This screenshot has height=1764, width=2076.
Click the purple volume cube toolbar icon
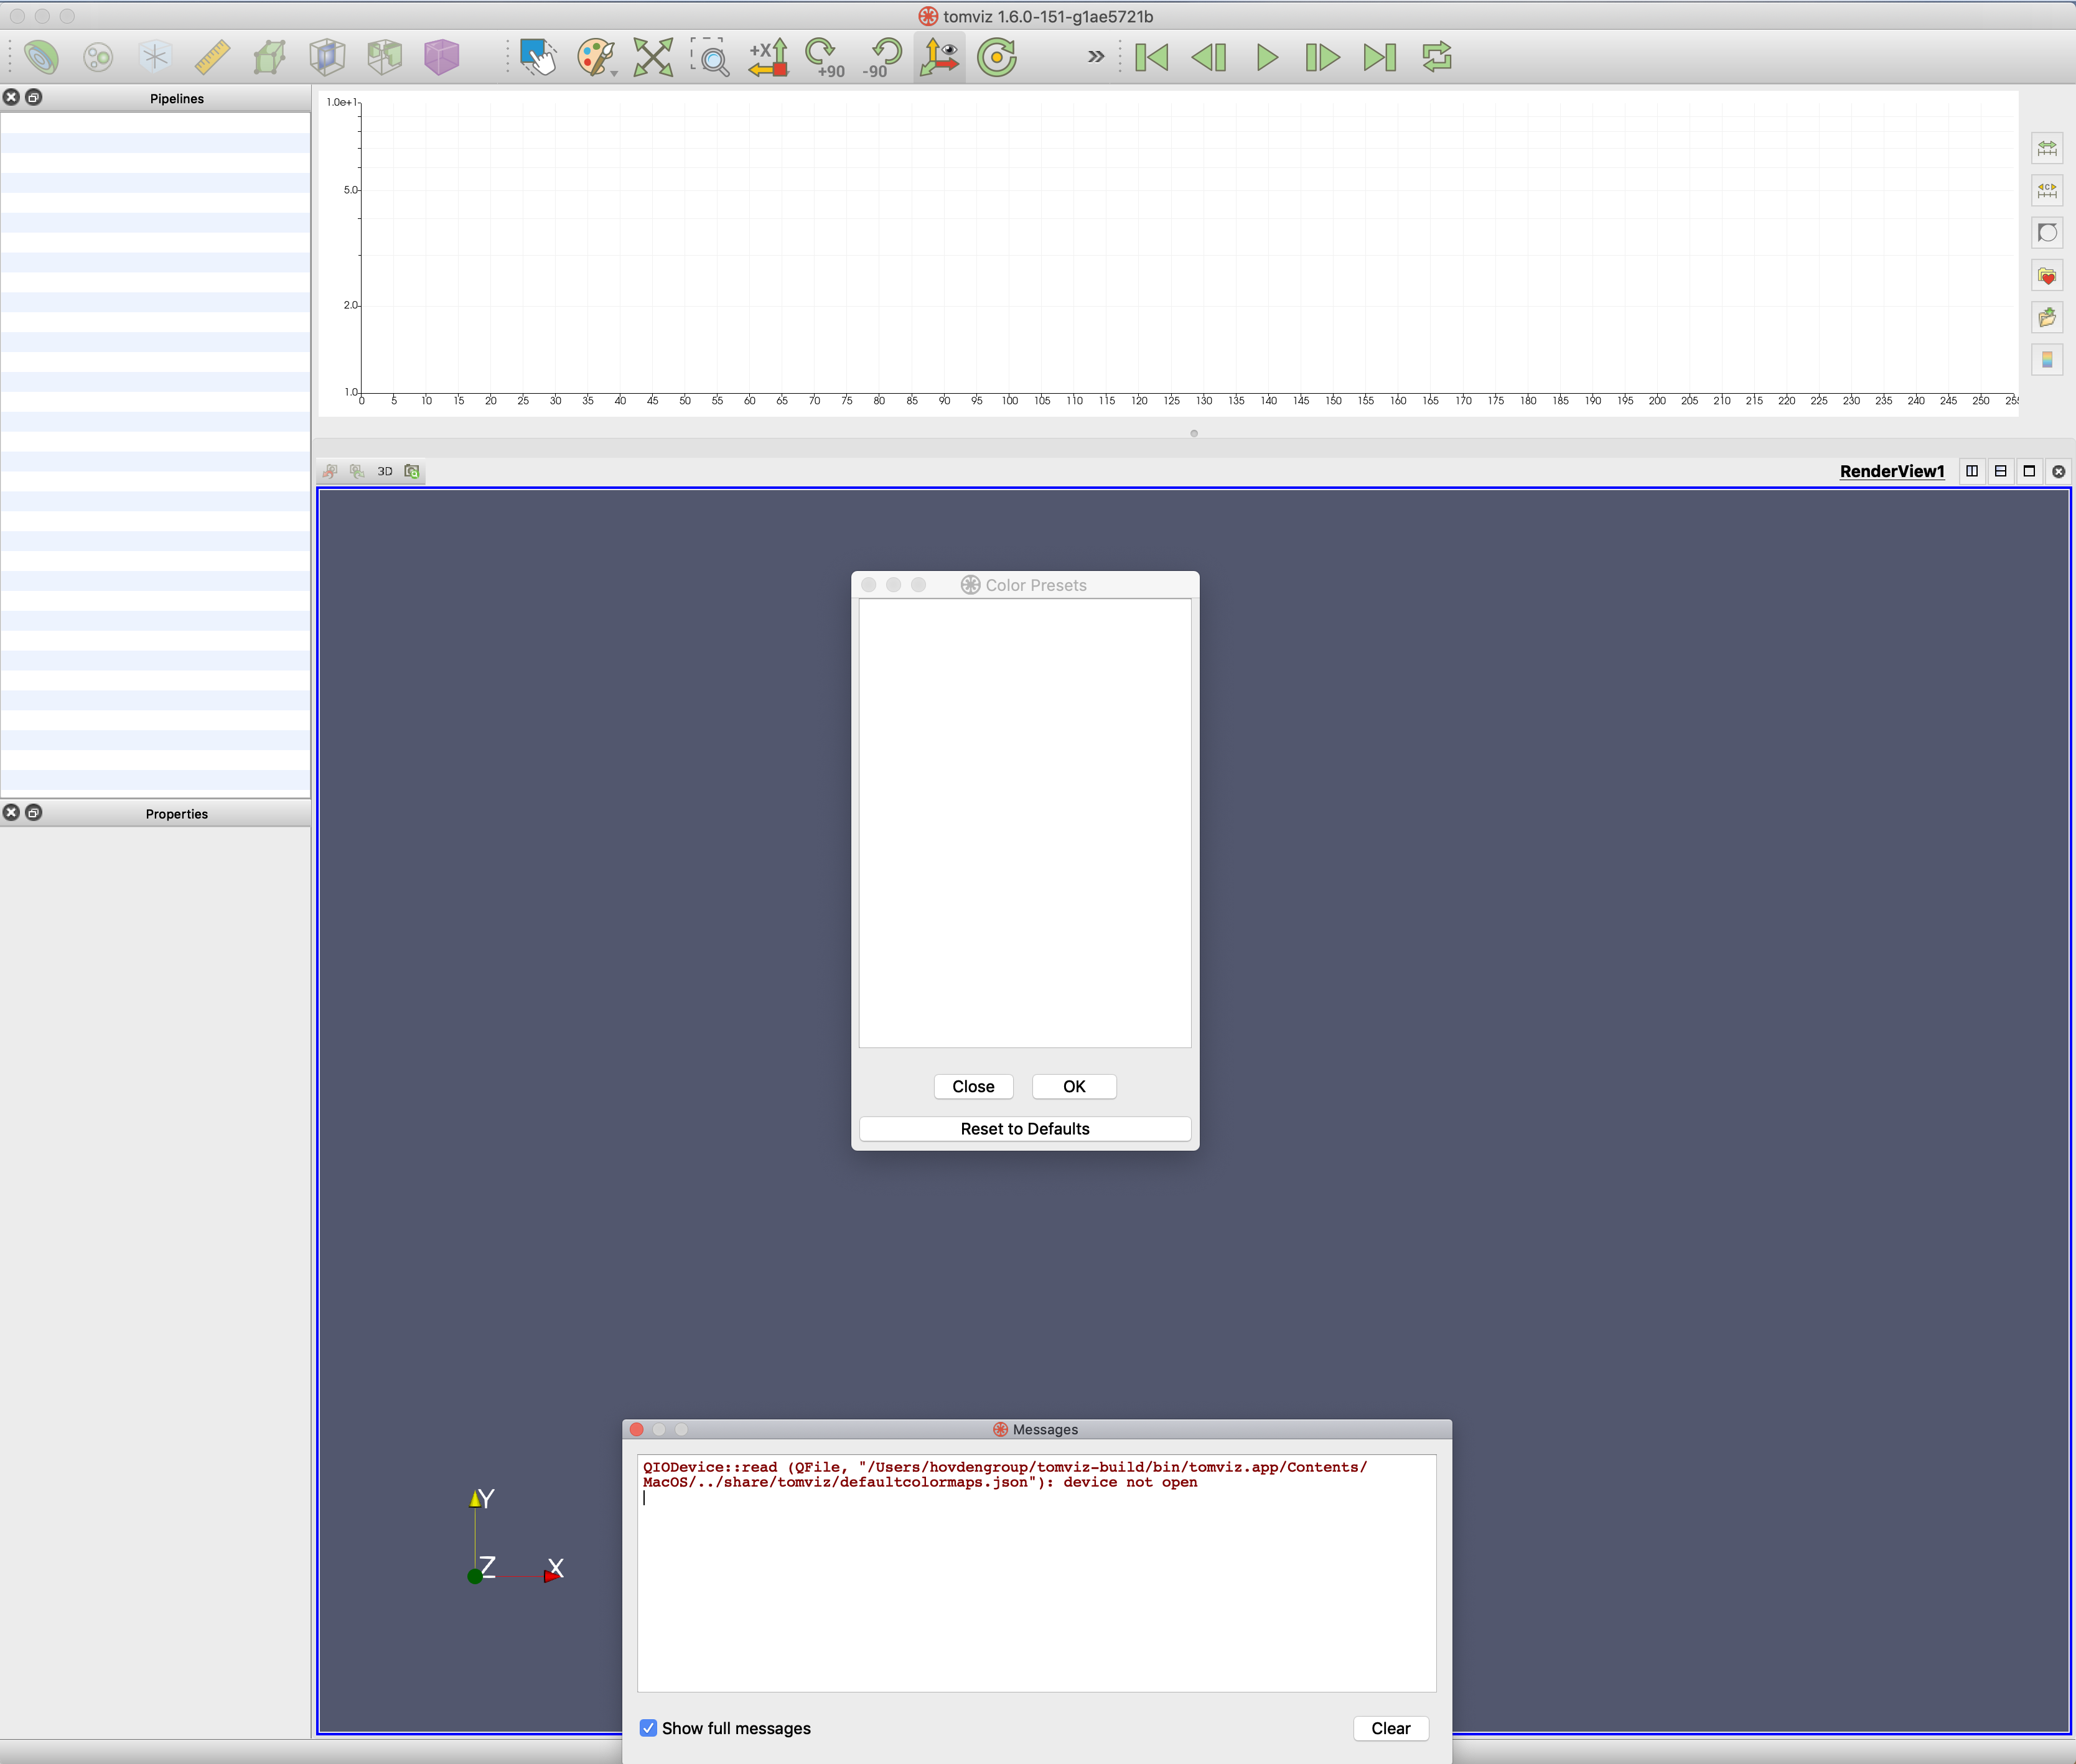(x=441, y=57)
